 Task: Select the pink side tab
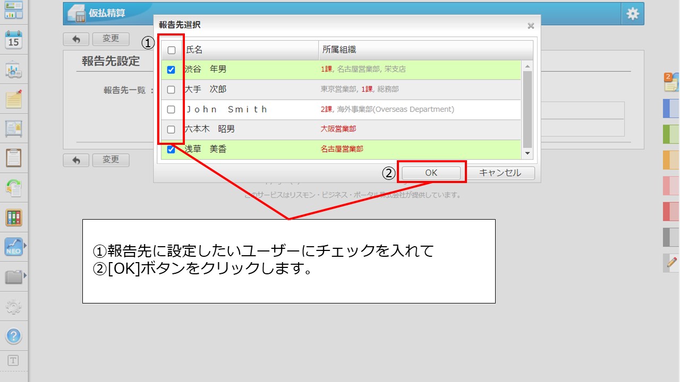click(x=671, y=186)
